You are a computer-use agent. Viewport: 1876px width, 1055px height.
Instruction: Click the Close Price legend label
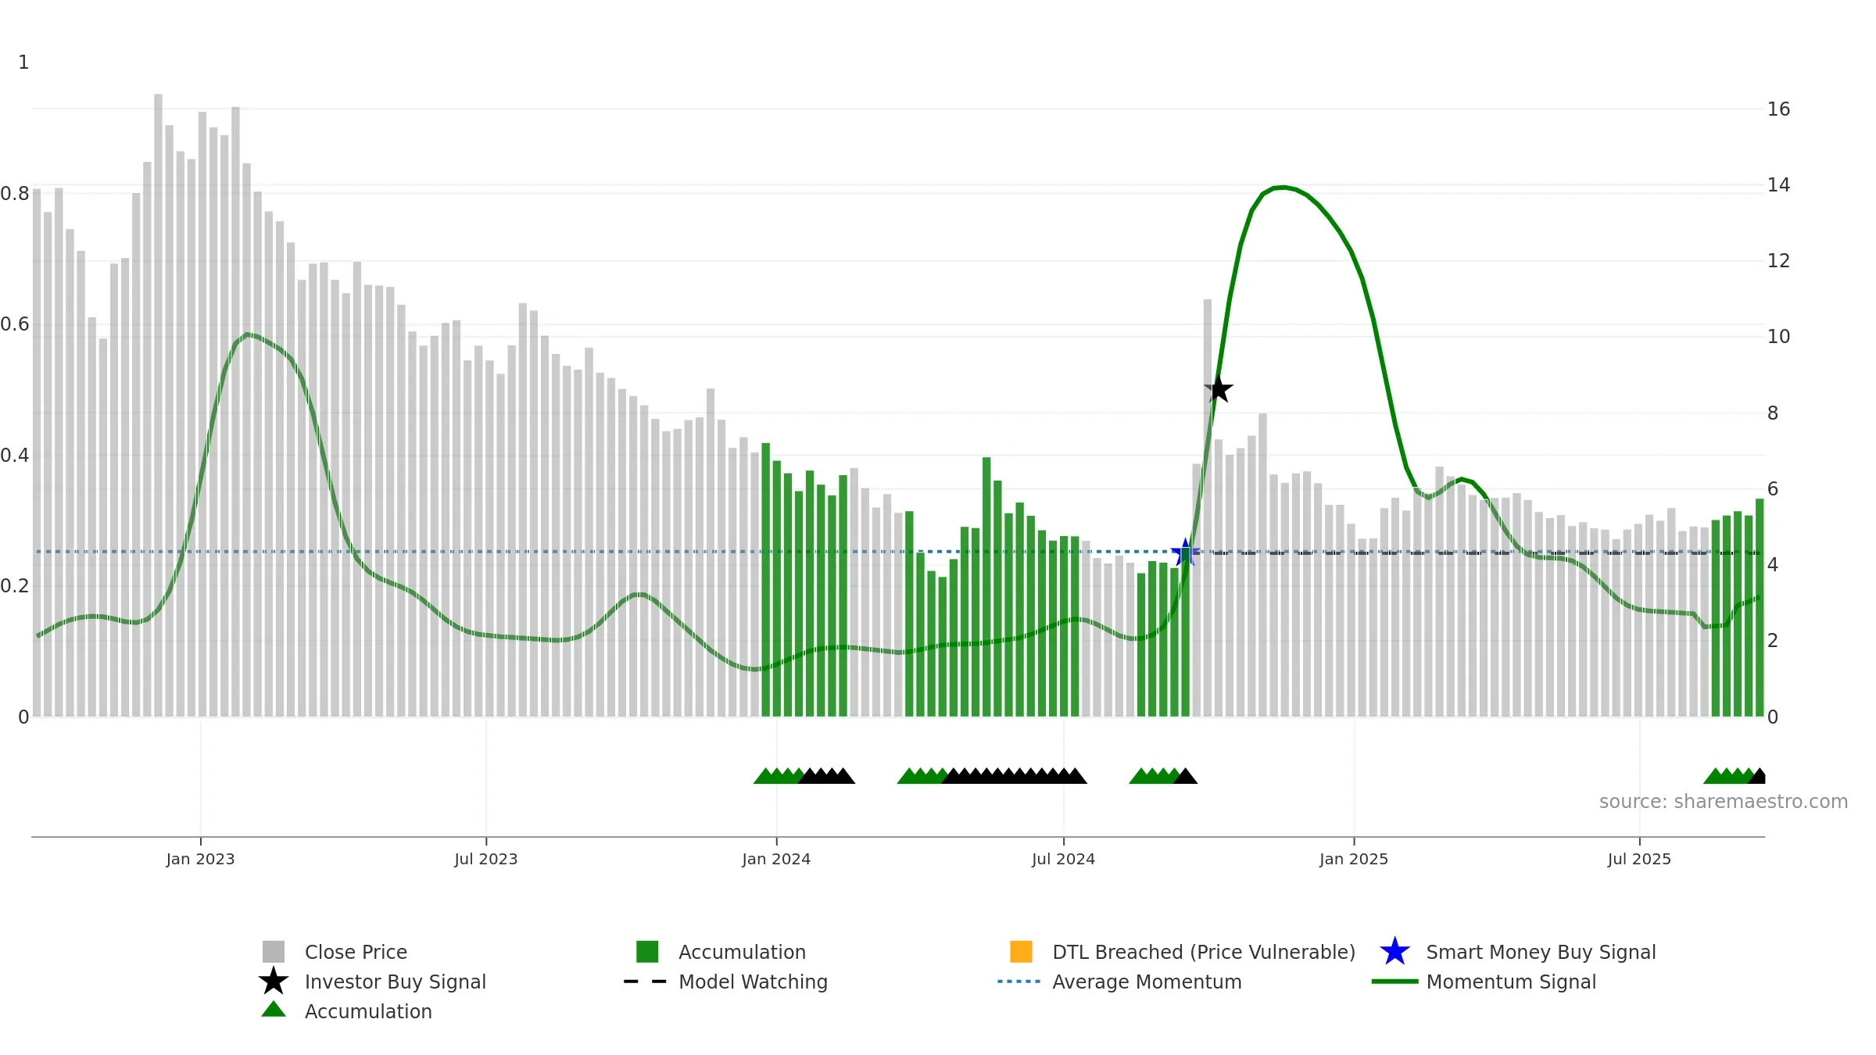coord(356,952)
